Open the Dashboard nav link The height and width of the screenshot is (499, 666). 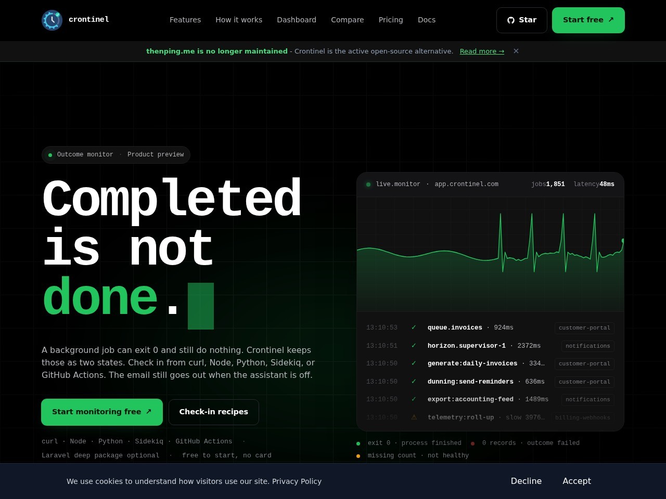click(x=297, y=20)
